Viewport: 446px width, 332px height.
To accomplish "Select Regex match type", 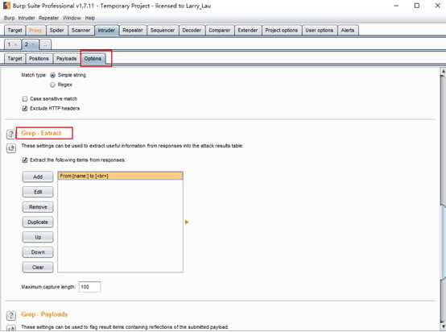I will 52,85.
